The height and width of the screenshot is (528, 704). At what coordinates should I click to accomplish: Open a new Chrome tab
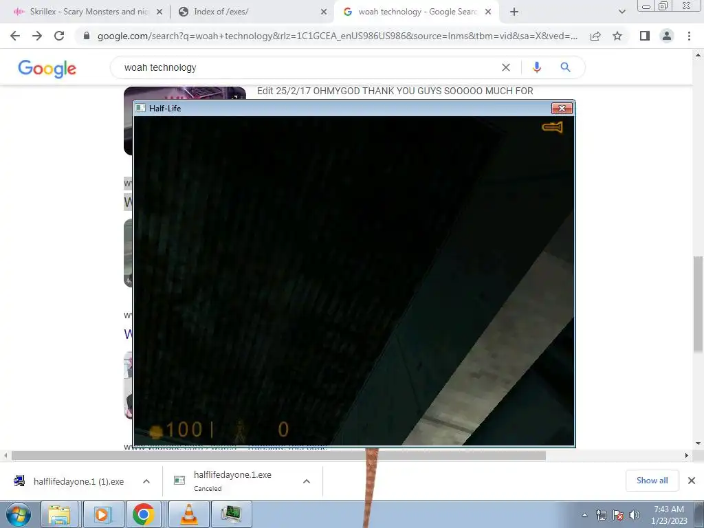(514, 12)
